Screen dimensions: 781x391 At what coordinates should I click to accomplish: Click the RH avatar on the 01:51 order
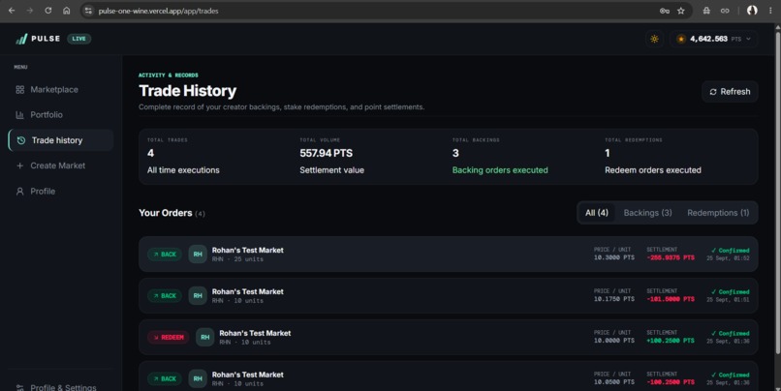click(x=198, y=295)
